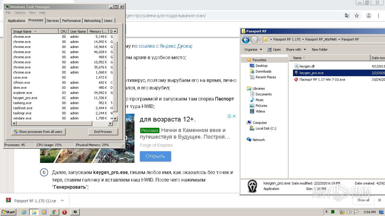Sort files by the Name column header
Viewport: 385px width, 216px height.
[x=330, y=58]
